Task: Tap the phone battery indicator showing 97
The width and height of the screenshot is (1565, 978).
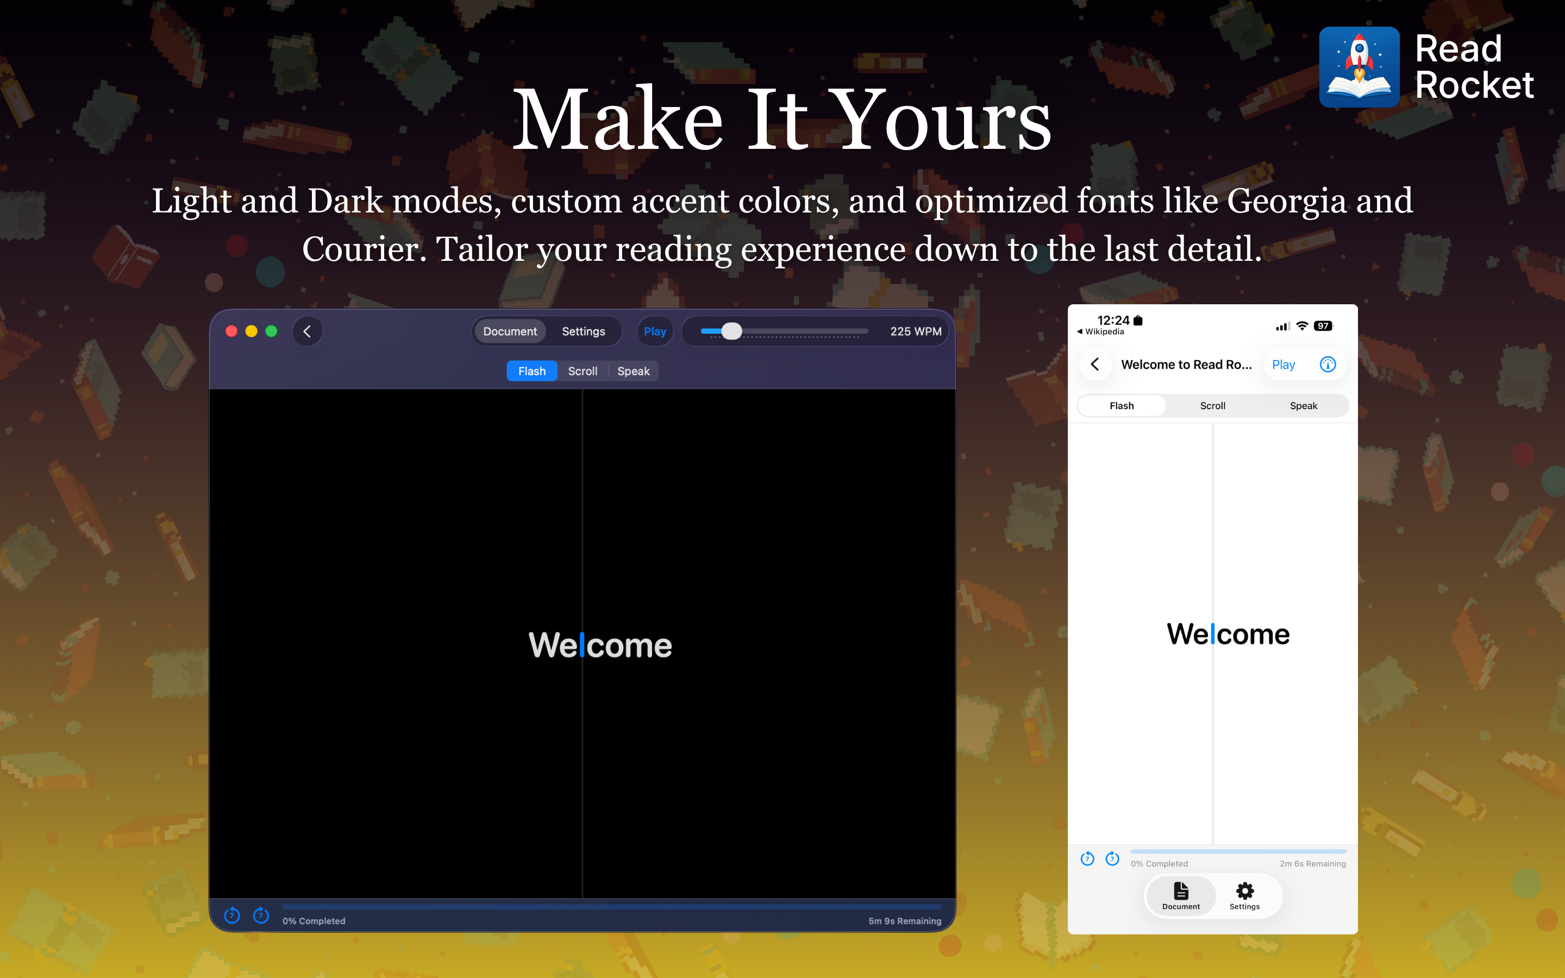Action: coord(1323,326)
